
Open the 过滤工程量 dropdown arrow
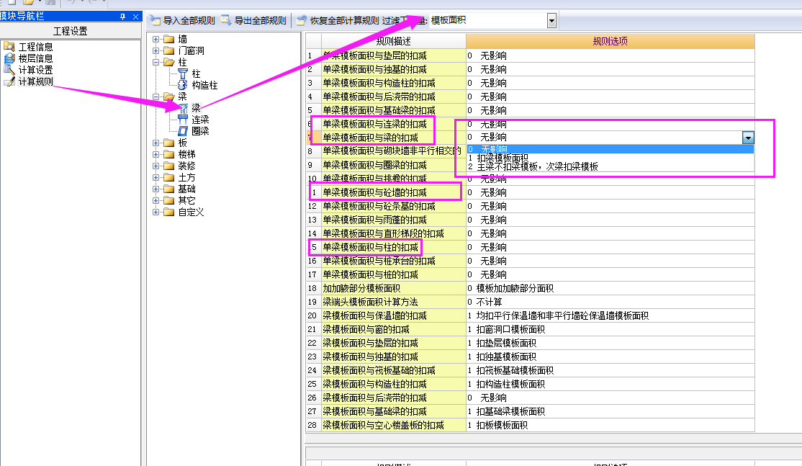coord(551,20)
